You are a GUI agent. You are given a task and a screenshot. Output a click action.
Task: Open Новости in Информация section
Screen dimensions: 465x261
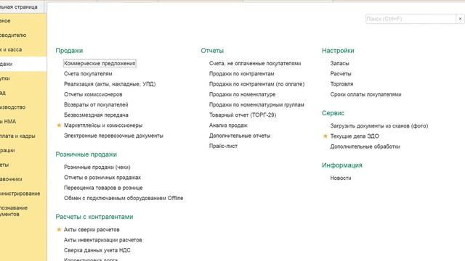click(341, 178)
